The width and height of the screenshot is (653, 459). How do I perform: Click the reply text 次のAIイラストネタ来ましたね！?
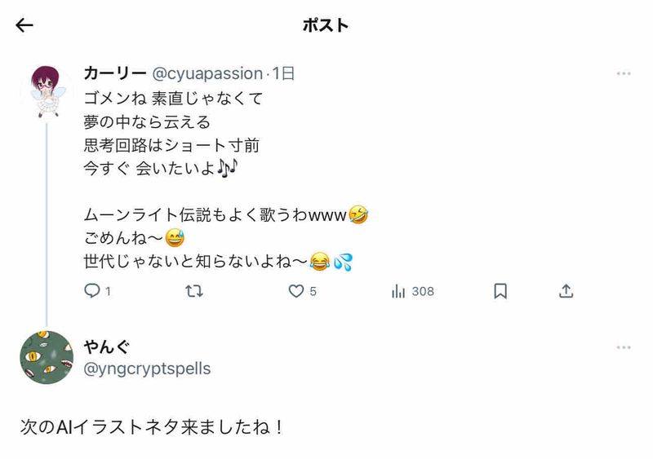coord(152,427)
